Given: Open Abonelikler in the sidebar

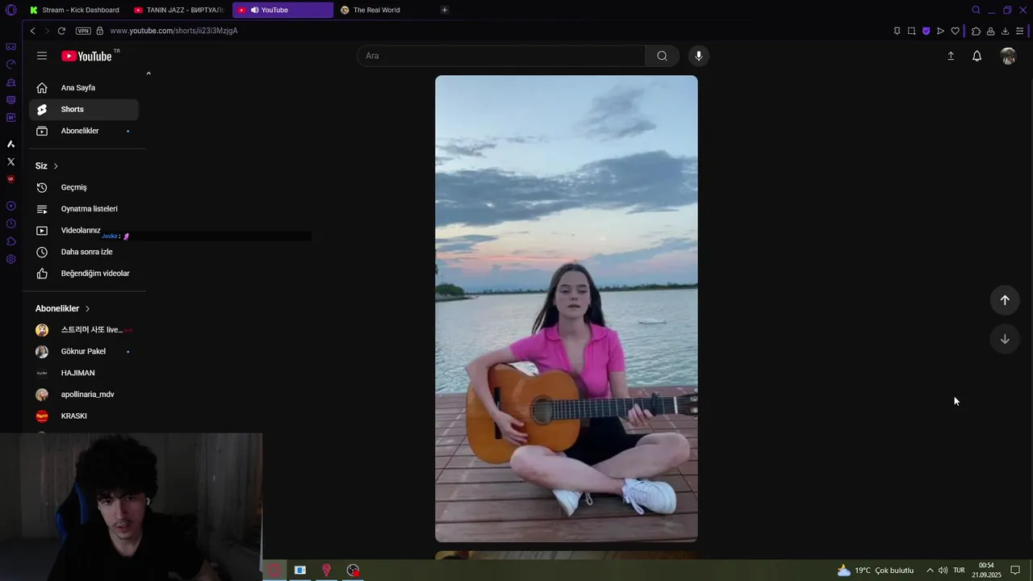Looking at the screenshot, I should [84, 131].
